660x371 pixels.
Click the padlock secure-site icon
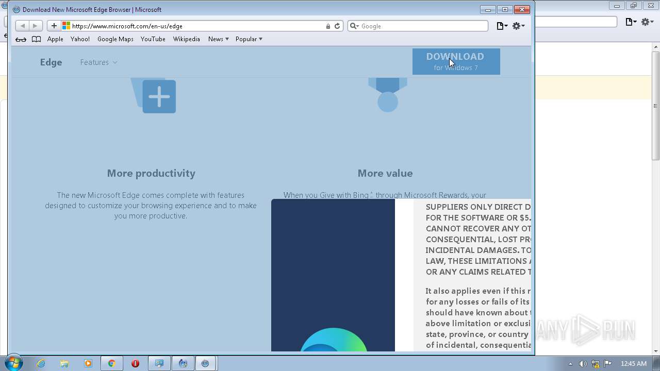click(x=328, y=26)
